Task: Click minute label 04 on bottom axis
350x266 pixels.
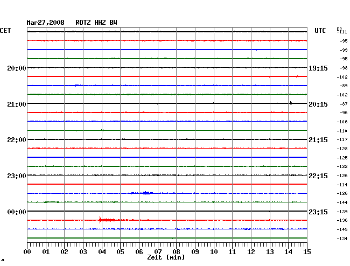Action: [x=102, y=251]
